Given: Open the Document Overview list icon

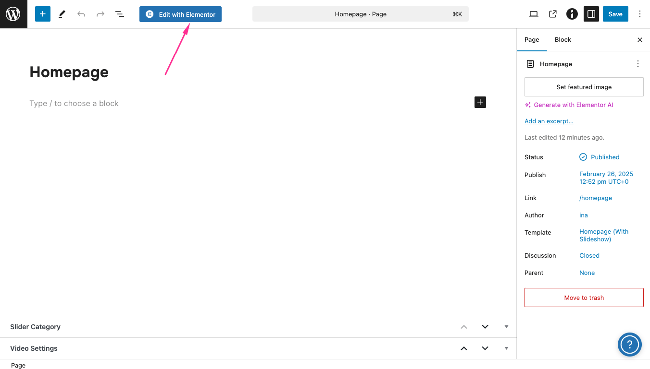Looking at the screenshot, I should (x=120, y=14).
